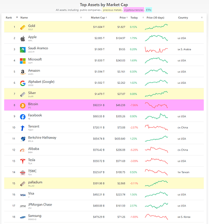Click the Visa logo icon

(23, 195)
